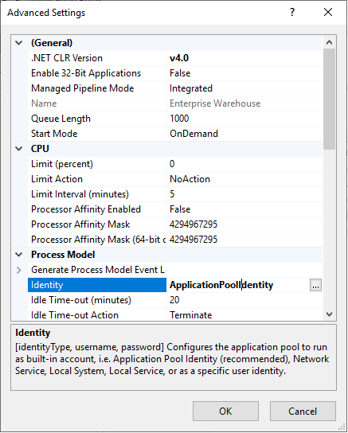Click the Enable 32-Bit Applications False value

[244, 73]
